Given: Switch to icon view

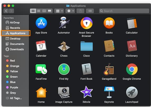Looking at the screenshot, I should click(x=33, y=11).
